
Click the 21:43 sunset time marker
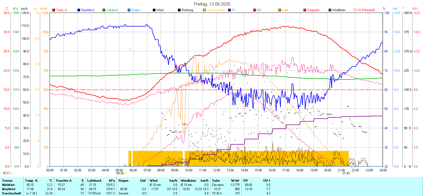(x=346, y=173)
